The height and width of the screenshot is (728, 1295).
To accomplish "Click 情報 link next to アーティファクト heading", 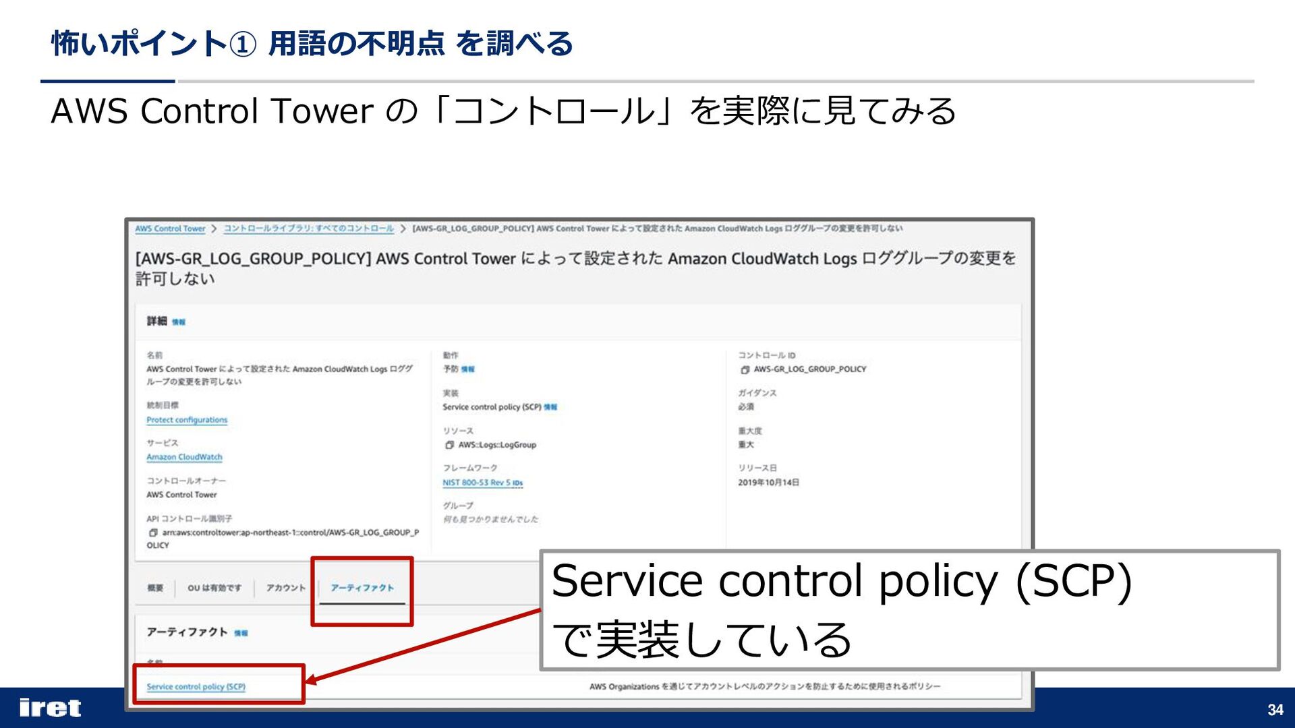I will click(241, 633).
